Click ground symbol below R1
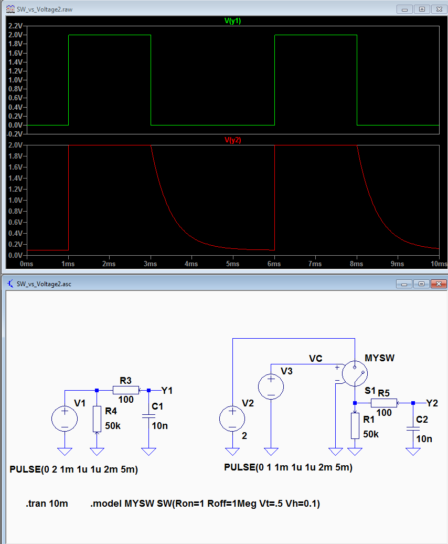The image size is (448, 544). 355,452
